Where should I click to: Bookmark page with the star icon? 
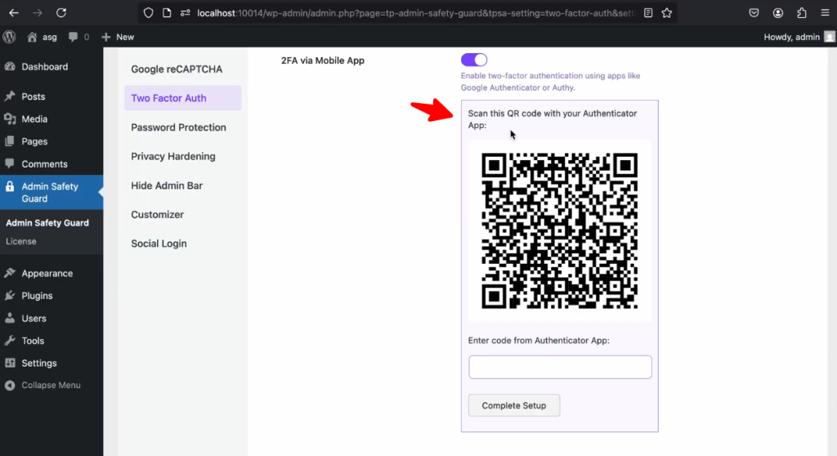(x=667, y=13)
